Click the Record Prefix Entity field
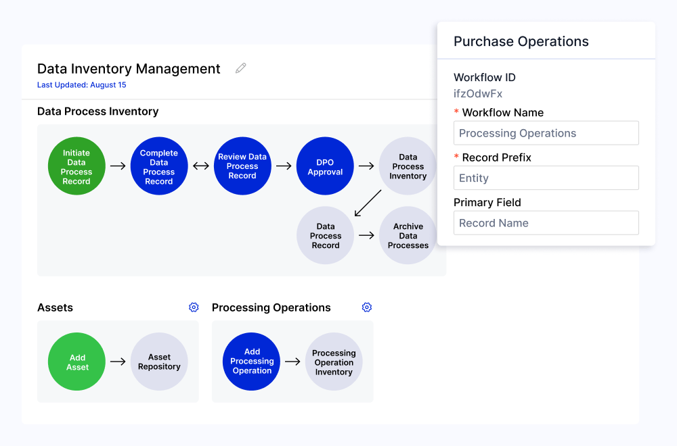This screenshot has height=446, width=677. [x=546, y=178]
